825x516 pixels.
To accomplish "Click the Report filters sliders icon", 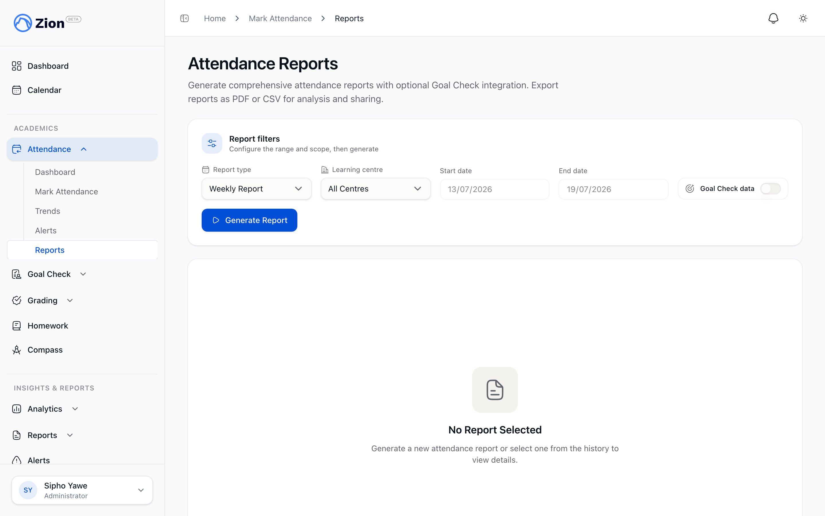I will pos(212,143).
